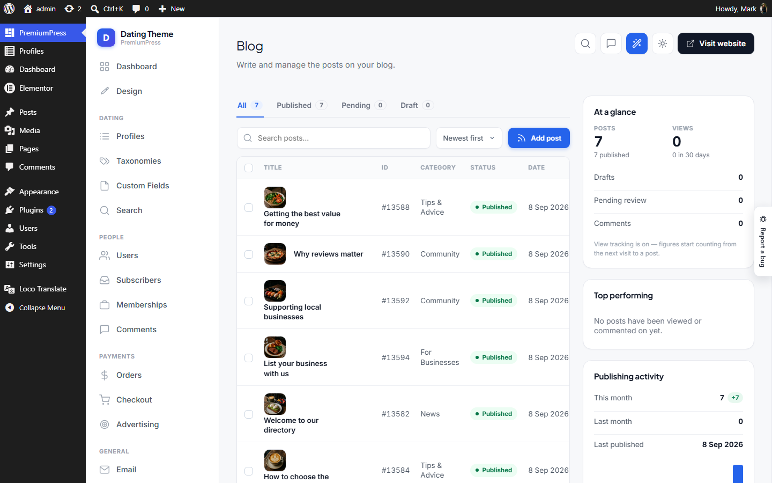Select the Welcome to our directory checkbox
This screenshot has width=772, height=483.
[249, 414]
